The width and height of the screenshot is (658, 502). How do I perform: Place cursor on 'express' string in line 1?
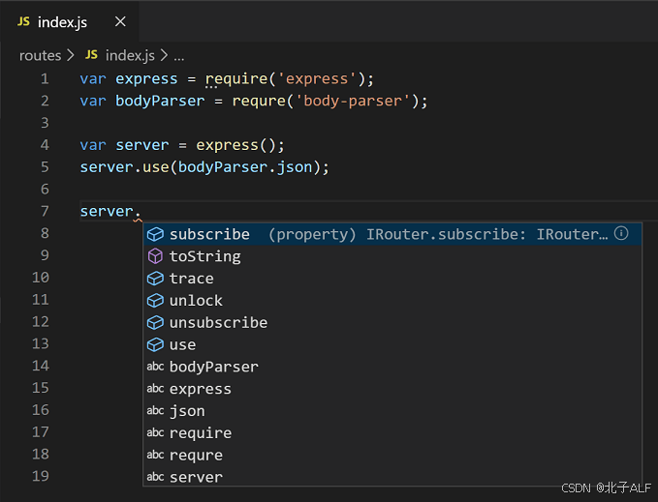(317, 78)
